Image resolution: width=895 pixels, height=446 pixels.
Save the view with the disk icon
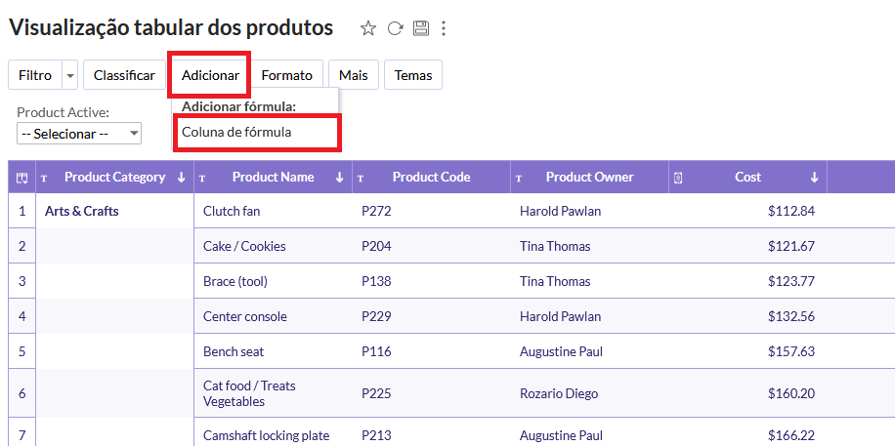click(421, 28)
